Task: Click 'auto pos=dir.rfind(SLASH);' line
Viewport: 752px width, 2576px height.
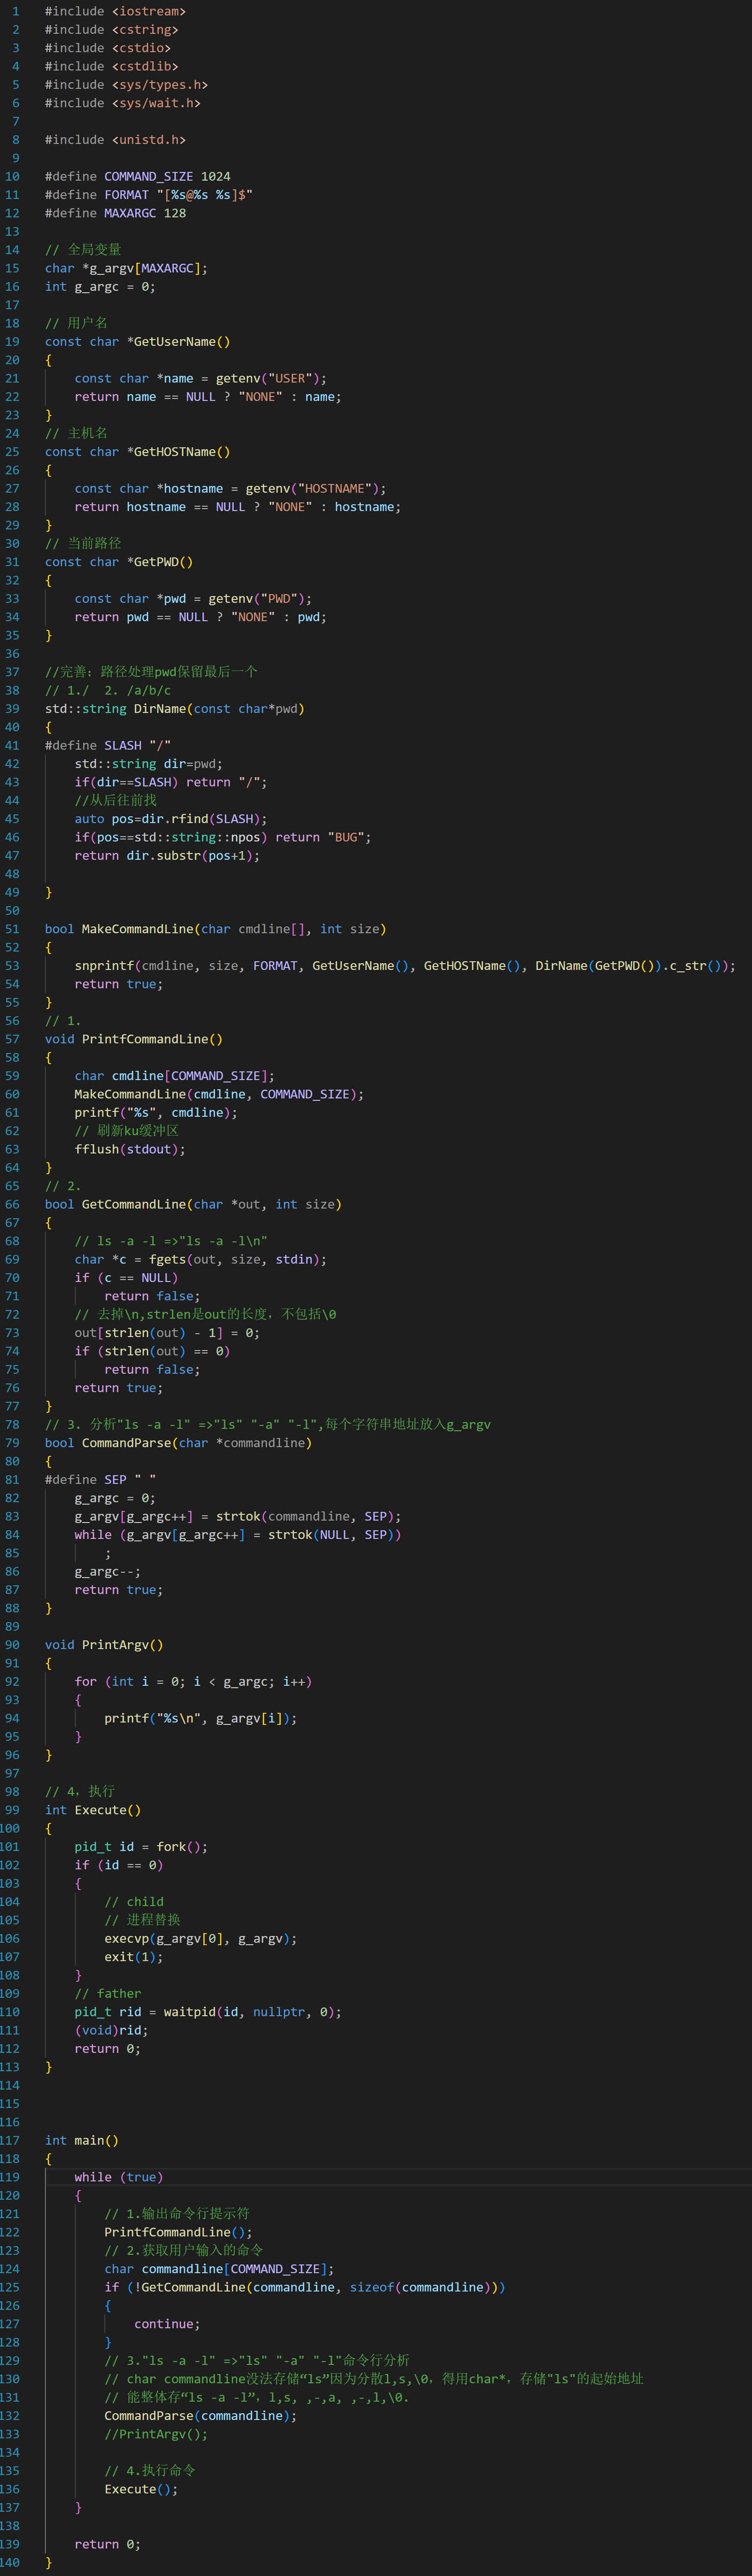Action: point(171,819)
